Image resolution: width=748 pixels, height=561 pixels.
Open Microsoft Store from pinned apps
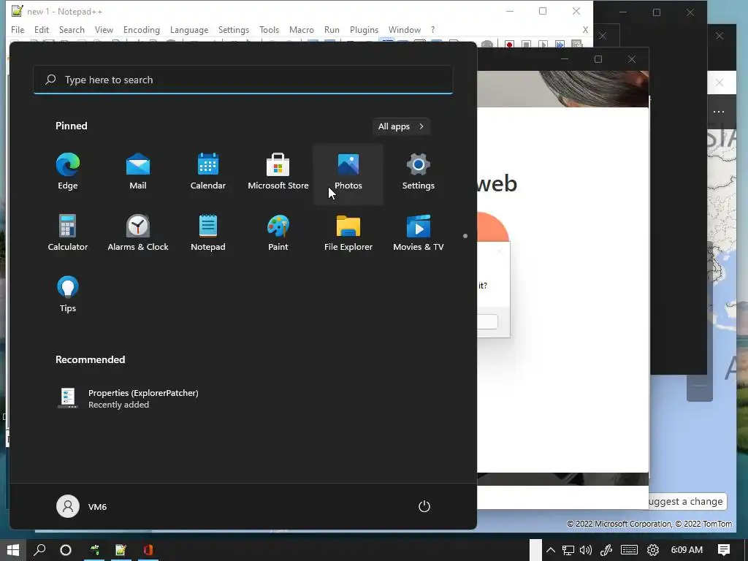point(278,172)
